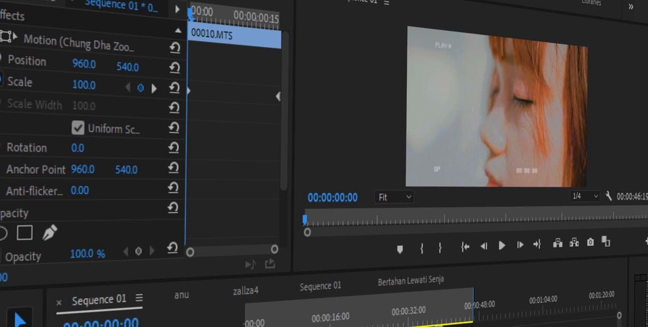
Task: Reset the Scale Width parameter
Action: click(x=174, y=108)
